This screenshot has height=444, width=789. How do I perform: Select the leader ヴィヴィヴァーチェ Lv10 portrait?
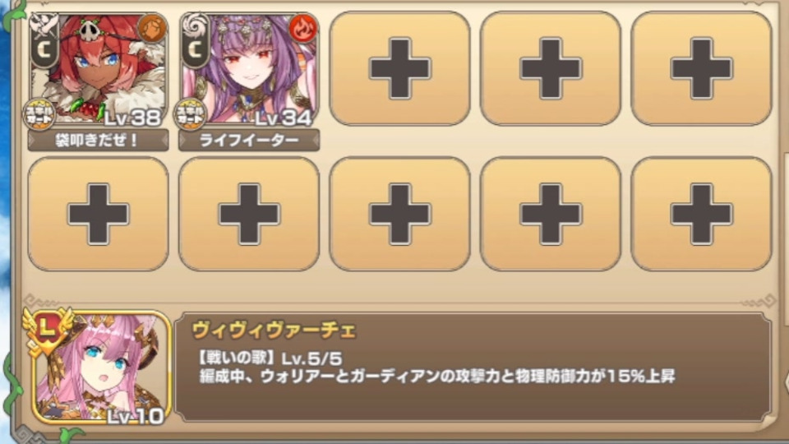[100, 368]
